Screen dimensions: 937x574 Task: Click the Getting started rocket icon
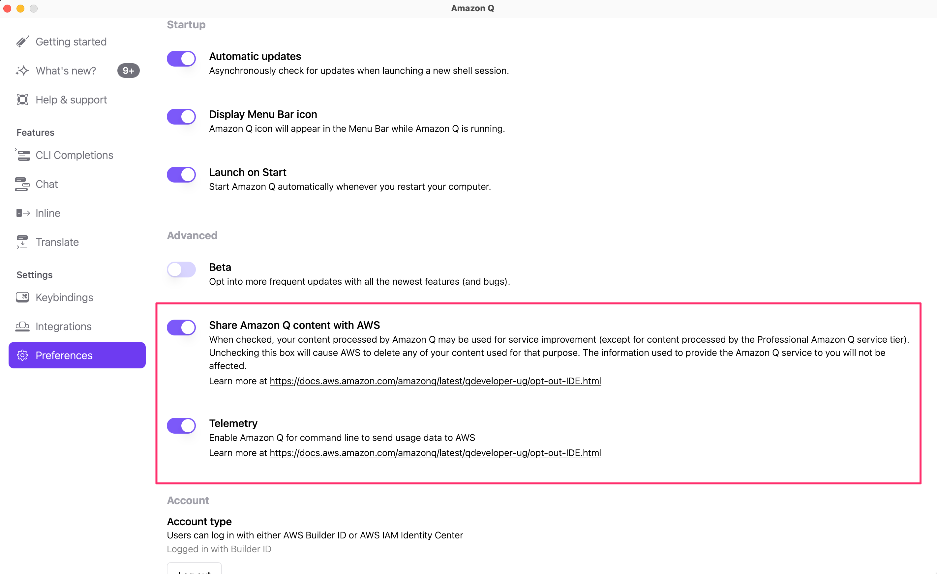pyautogui.click(x=23, y=42)
